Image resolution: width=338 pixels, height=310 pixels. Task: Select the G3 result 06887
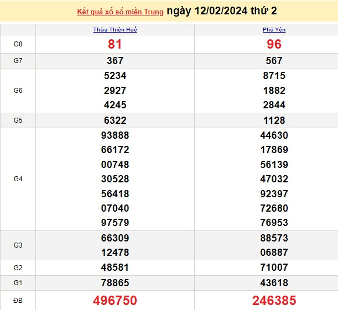pos(274,253)
